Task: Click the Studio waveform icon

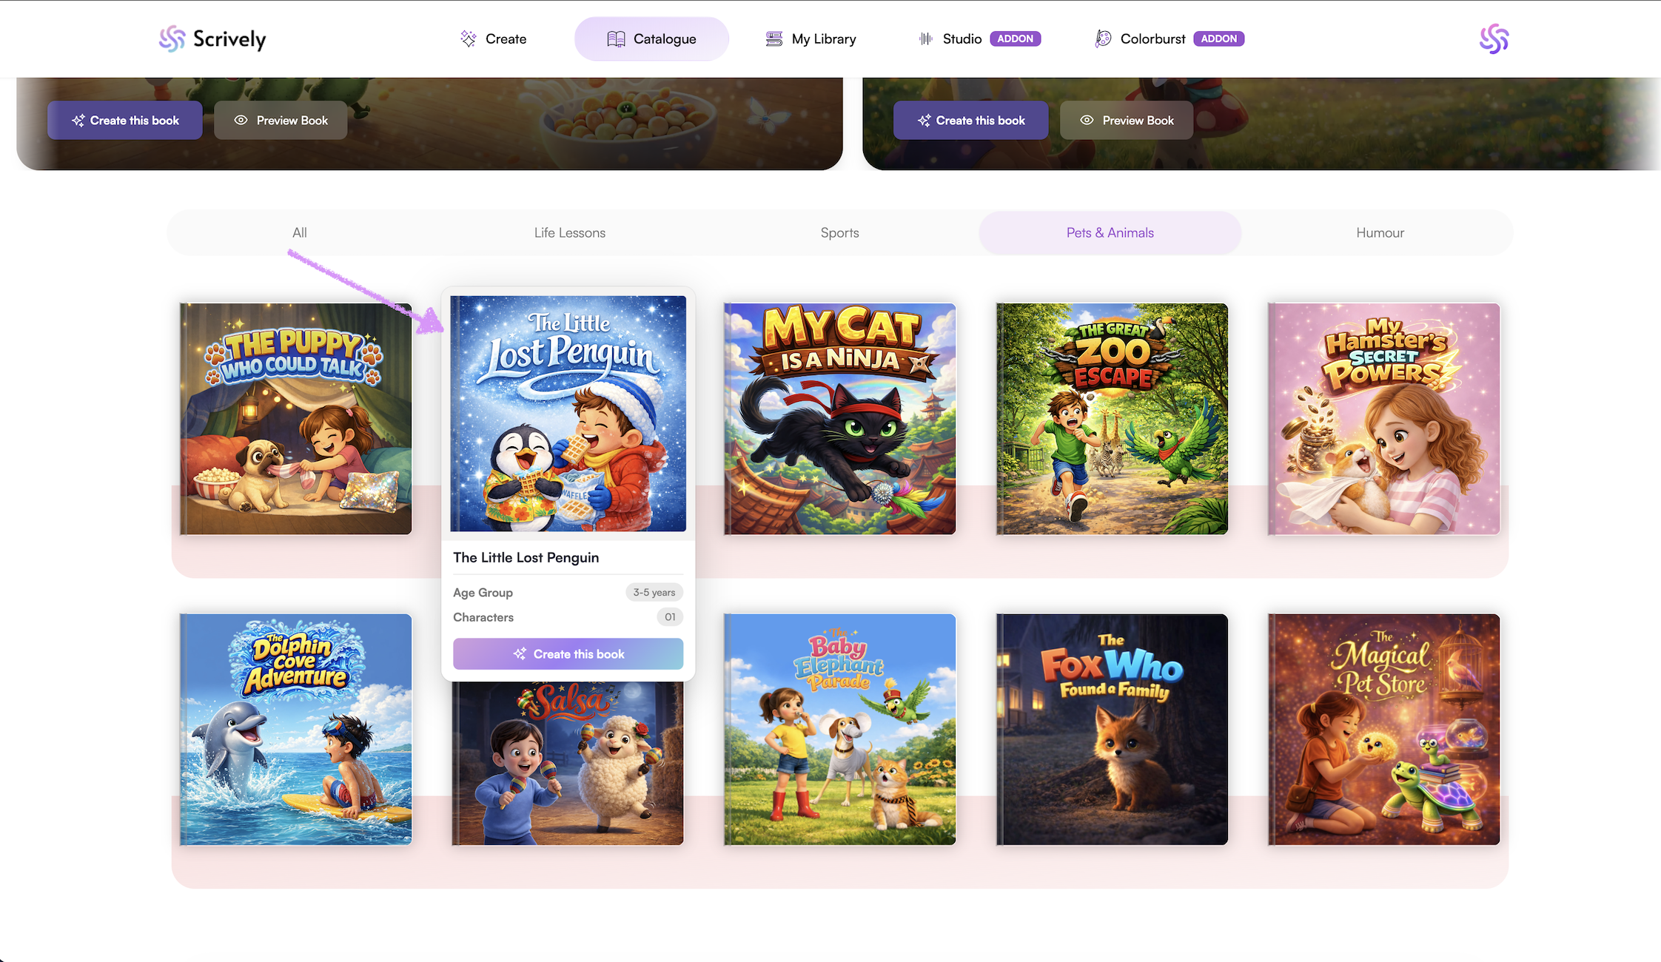Action: click(x=925, y=38)
